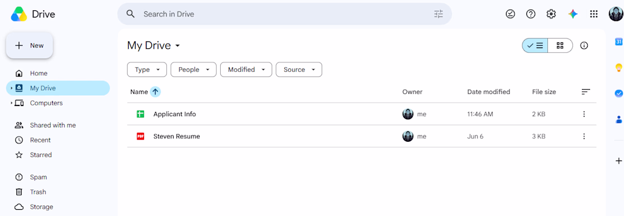This screenshot has height=216, width=624.
Task: Open the Google account avatar
Action: (615, 14)
